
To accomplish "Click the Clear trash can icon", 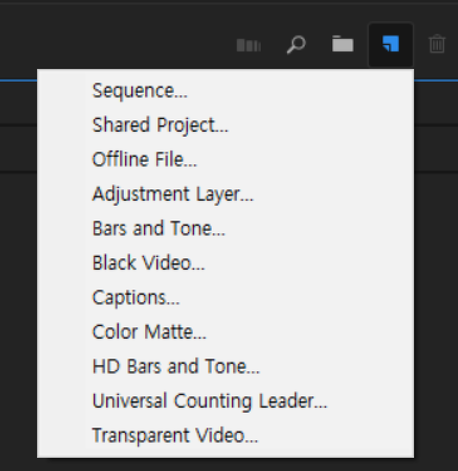I will coord(437,44).
